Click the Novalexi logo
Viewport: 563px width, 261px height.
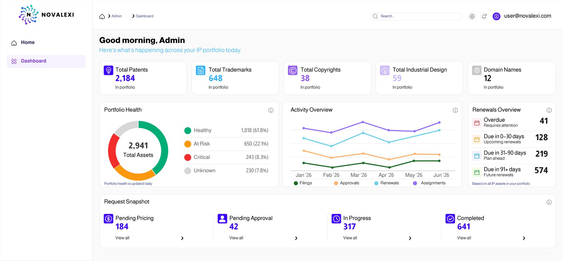point(46,15)
